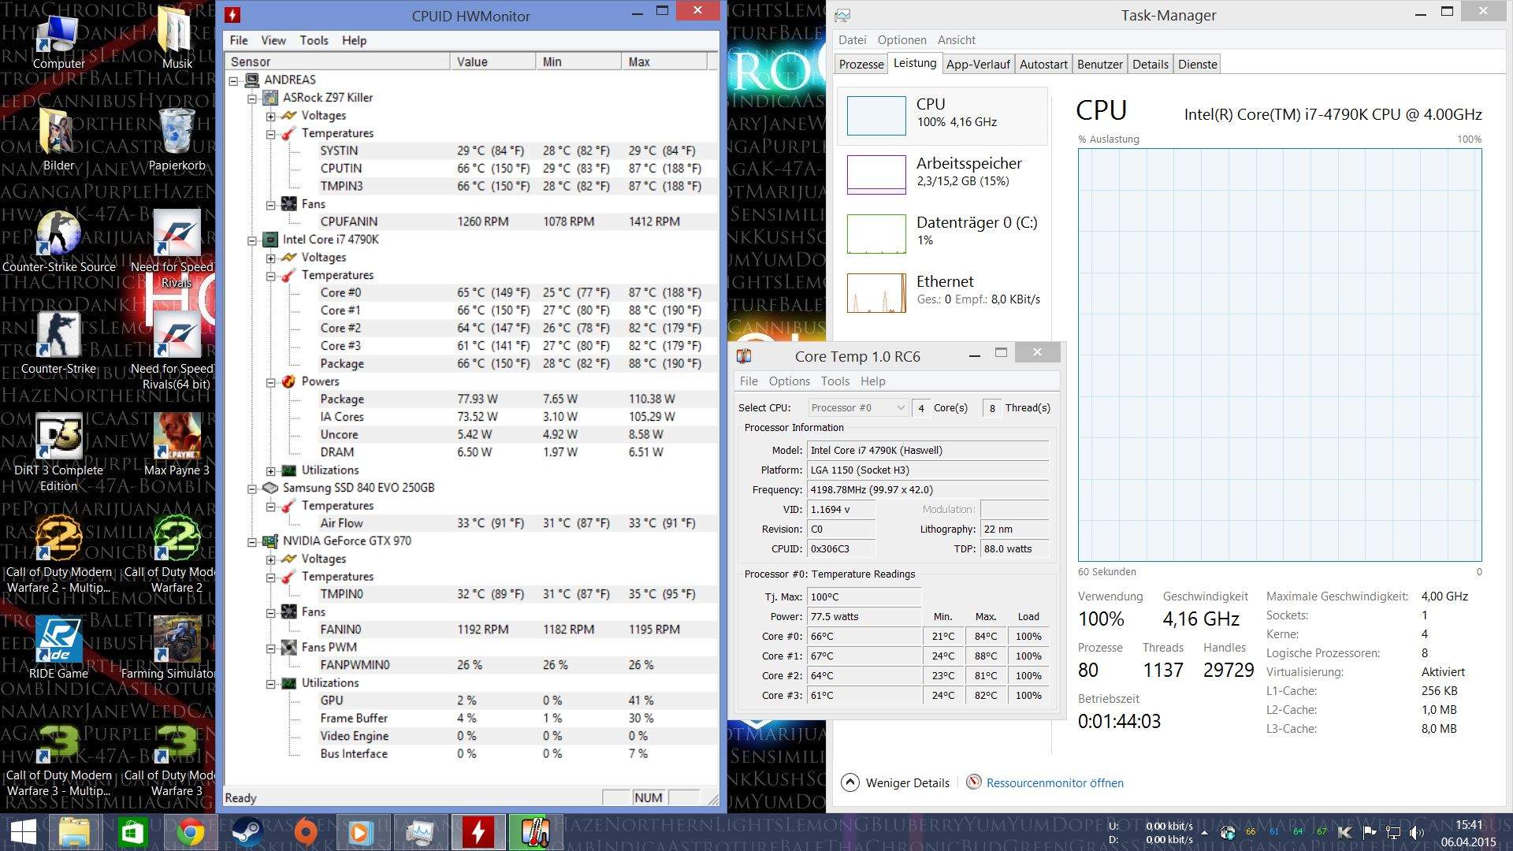
Task: Open Origin from the taskbar
Action: coord(305,832)
